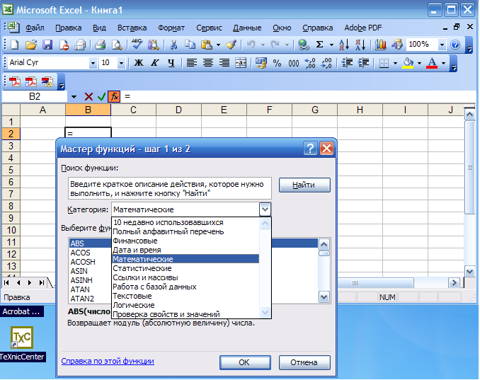Open Excel Help with the blue question icon
Image resolution: width=480 pixels, height=380 pixels.
click(455, 45)
